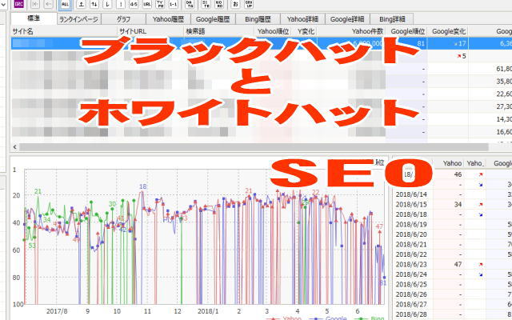Click the cell showing 35,80

(490, 82)
